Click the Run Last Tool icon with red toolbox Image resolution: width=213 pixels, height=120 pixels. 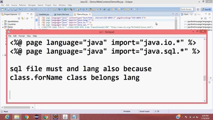71,9
